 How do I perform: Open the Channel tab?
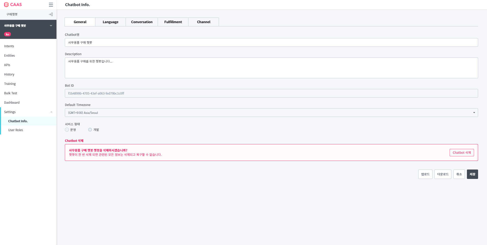203,22
